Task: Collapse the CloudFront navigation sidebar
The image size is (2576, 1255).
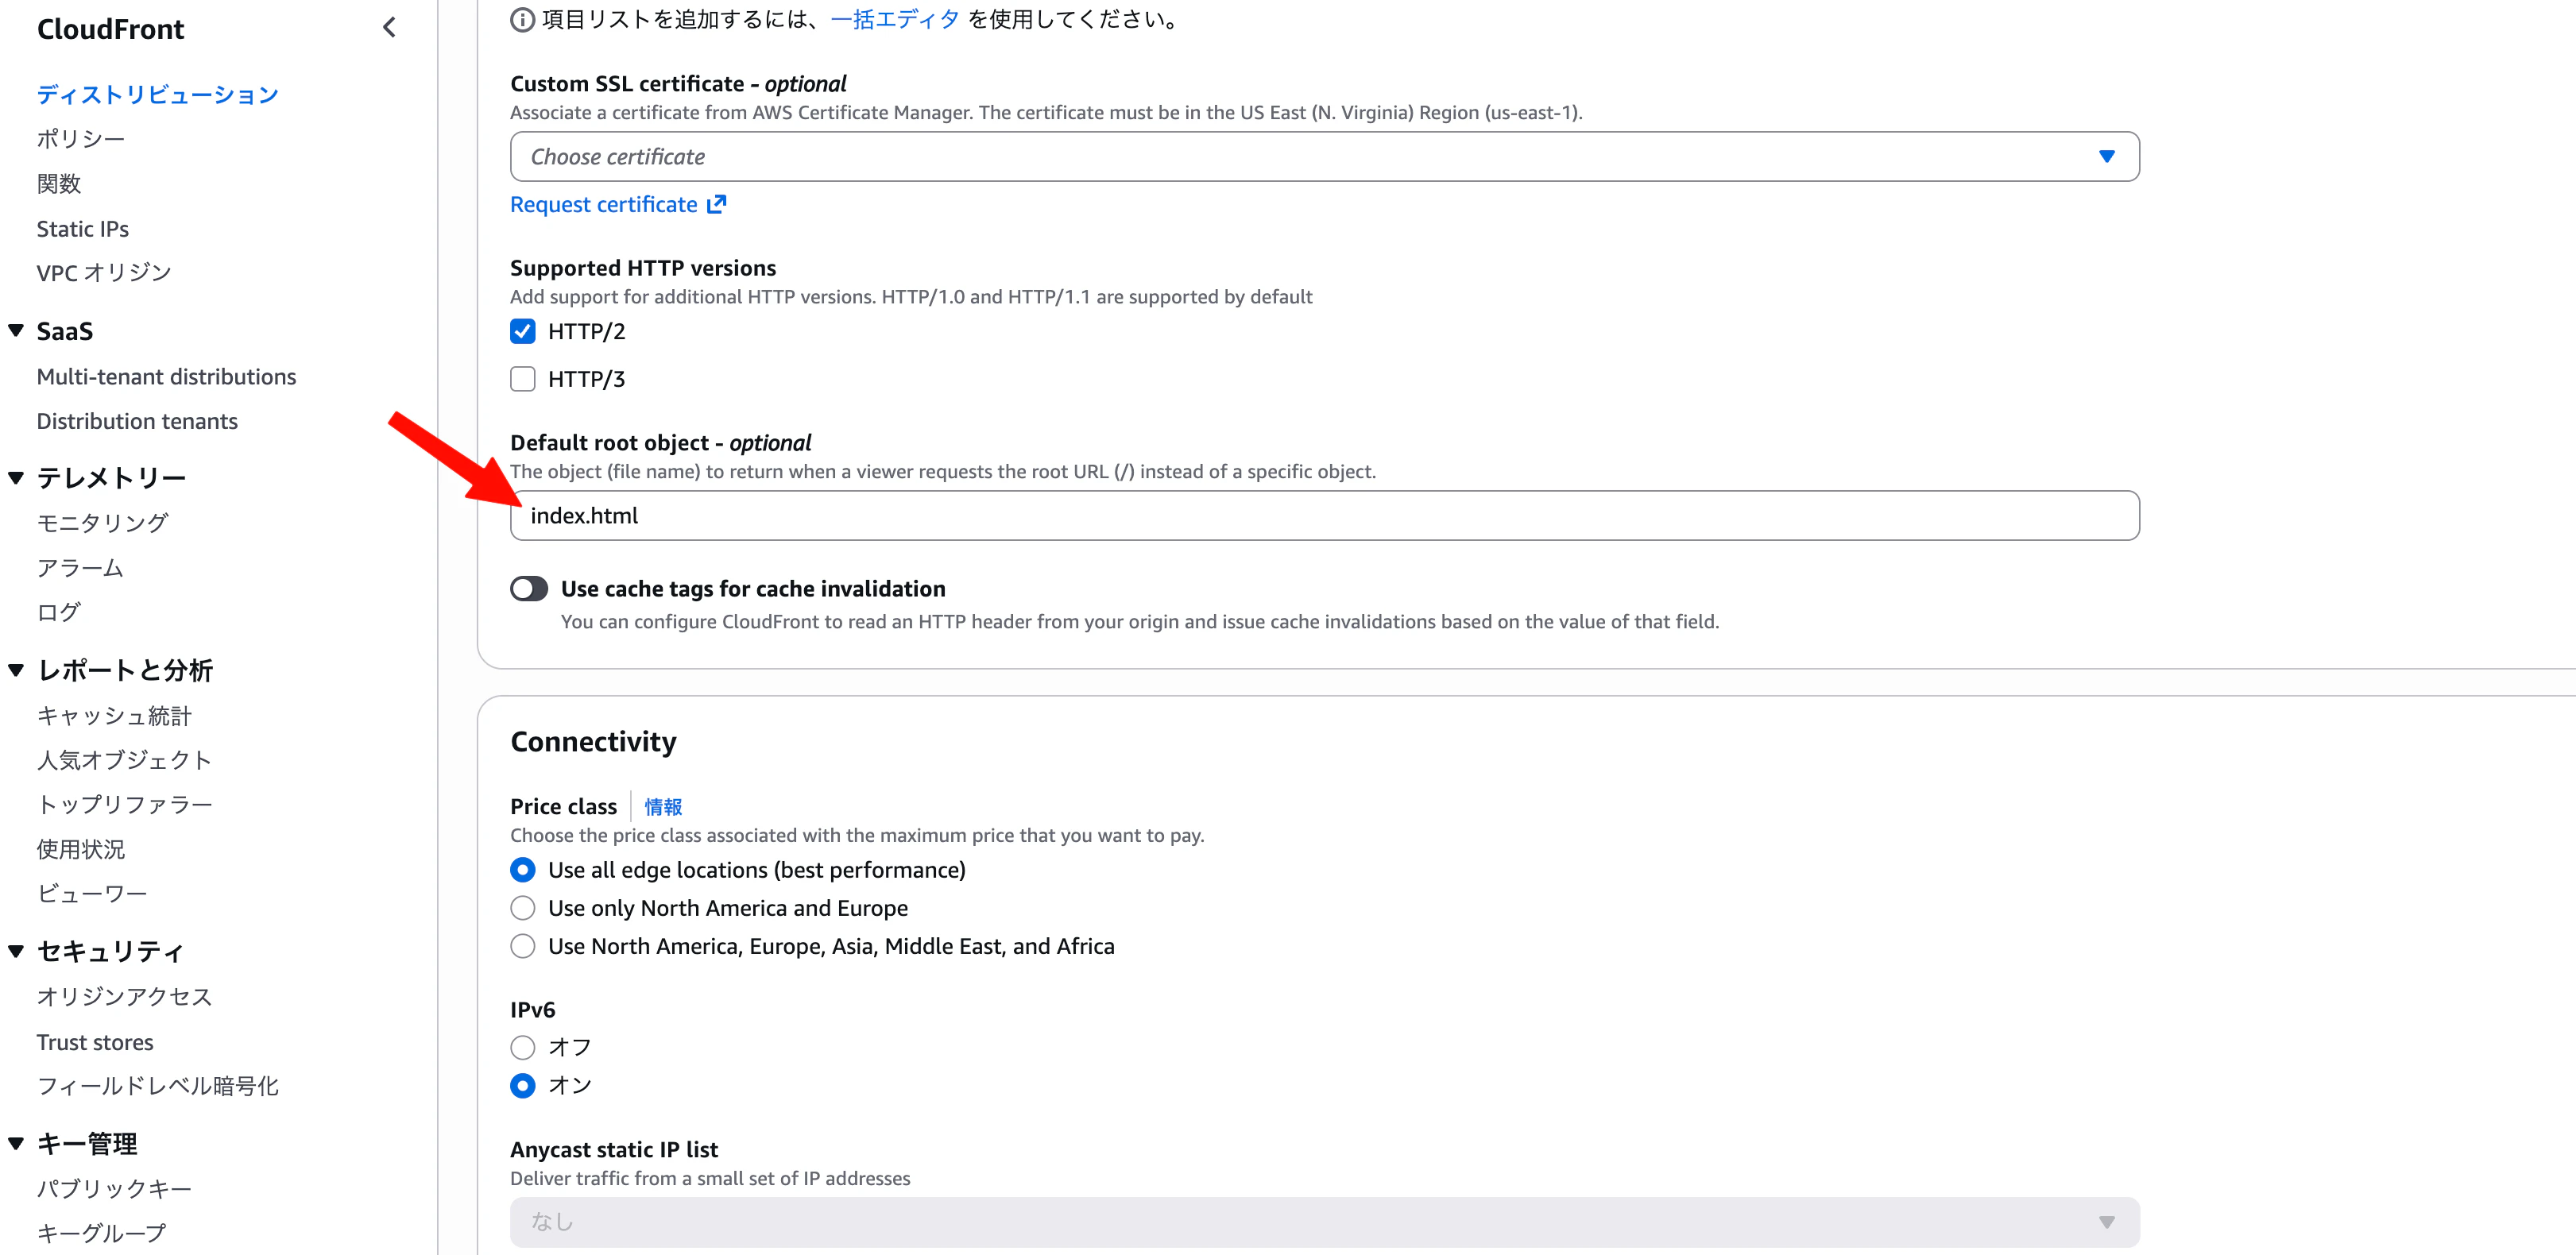Action: coord(389,28)
